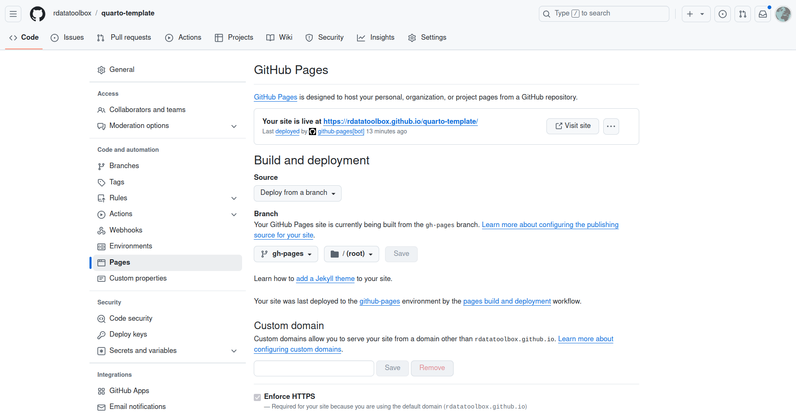Toggle the Enforce HTTPS checkbox
The height and width of the screenshot is (419, 796).
pos(258,397)
